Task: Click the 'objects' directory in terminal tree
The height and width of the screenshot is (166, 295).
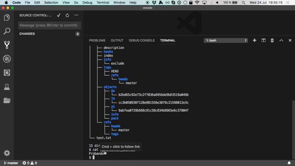Action: click(110, 87)
